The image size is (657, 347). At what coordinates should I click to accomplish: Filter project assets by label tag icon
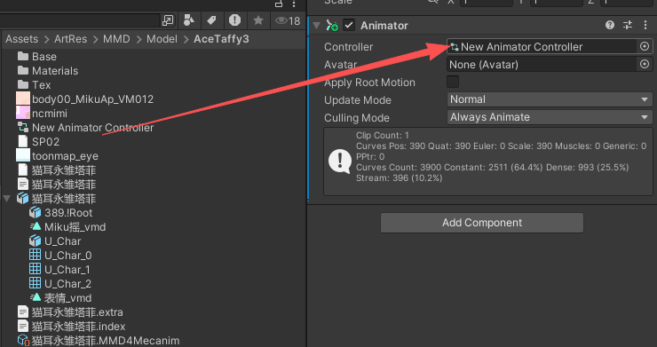211,20
